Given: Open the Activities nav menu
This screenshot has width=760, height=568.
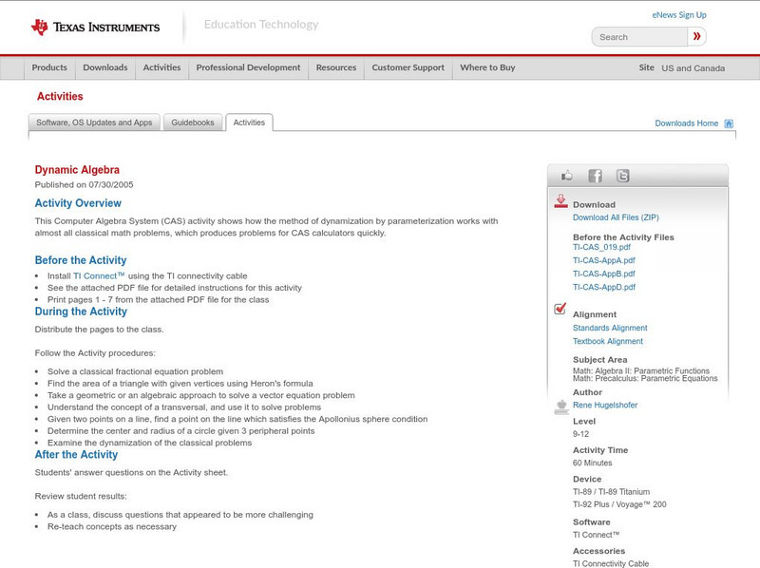Looking at the screenshot, I should (161, 67).
